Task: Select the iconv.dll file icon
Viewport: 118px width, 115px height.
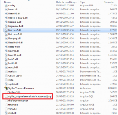Action: [6, 9]
